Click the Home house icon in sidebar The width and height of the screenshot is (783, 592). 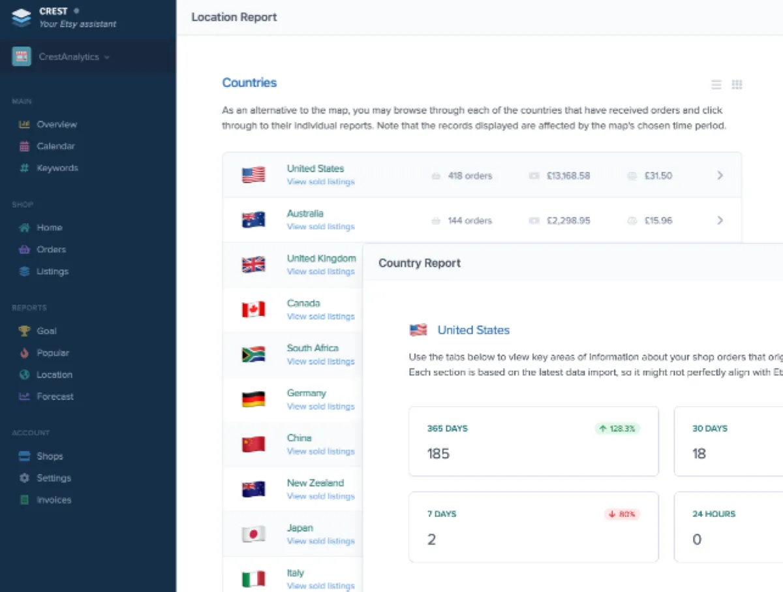25,228
